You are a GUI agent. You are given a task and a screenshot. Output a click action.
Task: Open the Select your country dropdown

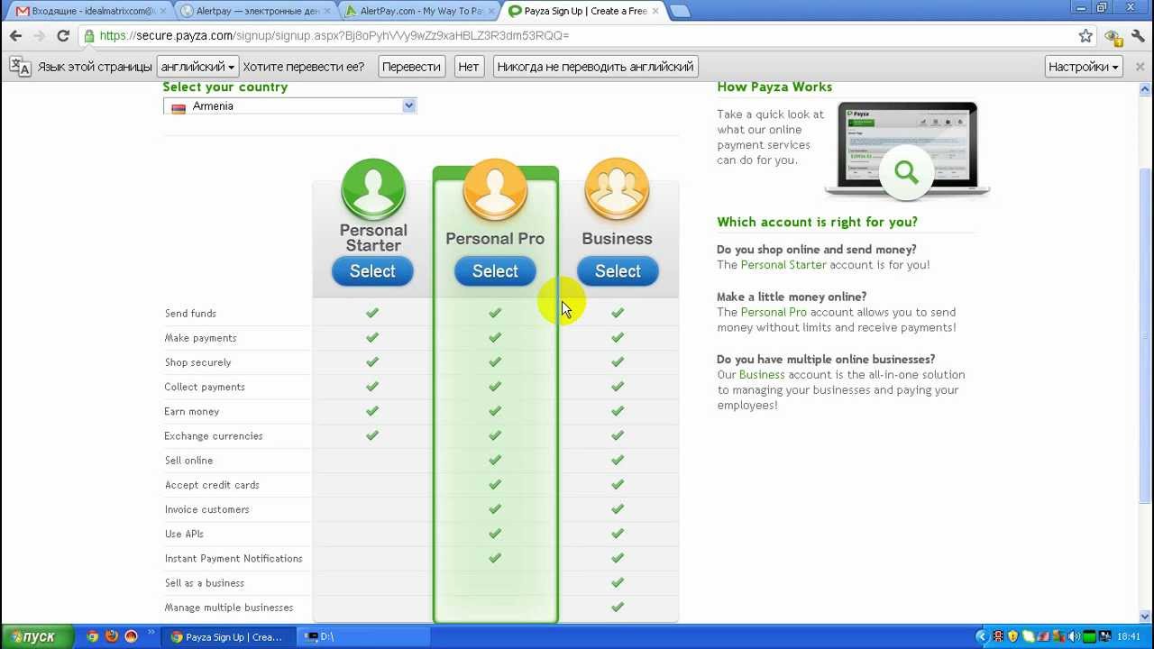289,106
